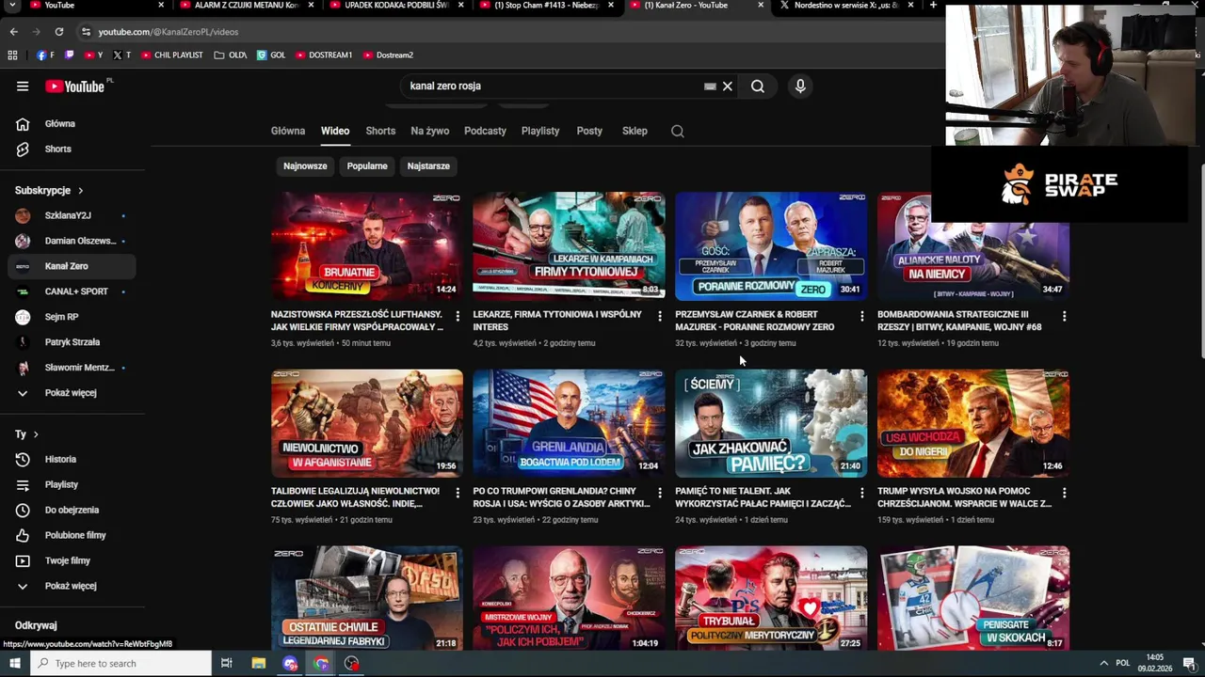Click the YouTube logo

pyautogui.click(x=75, y=87)
